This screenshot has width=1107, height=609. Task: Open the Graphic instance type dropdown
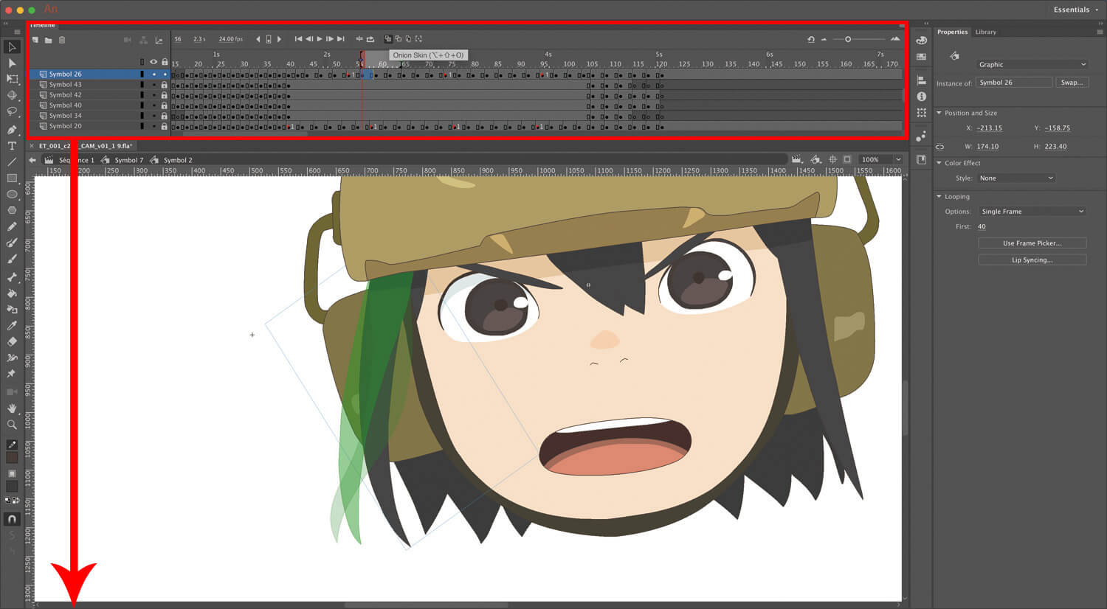tap(1032, 65)
